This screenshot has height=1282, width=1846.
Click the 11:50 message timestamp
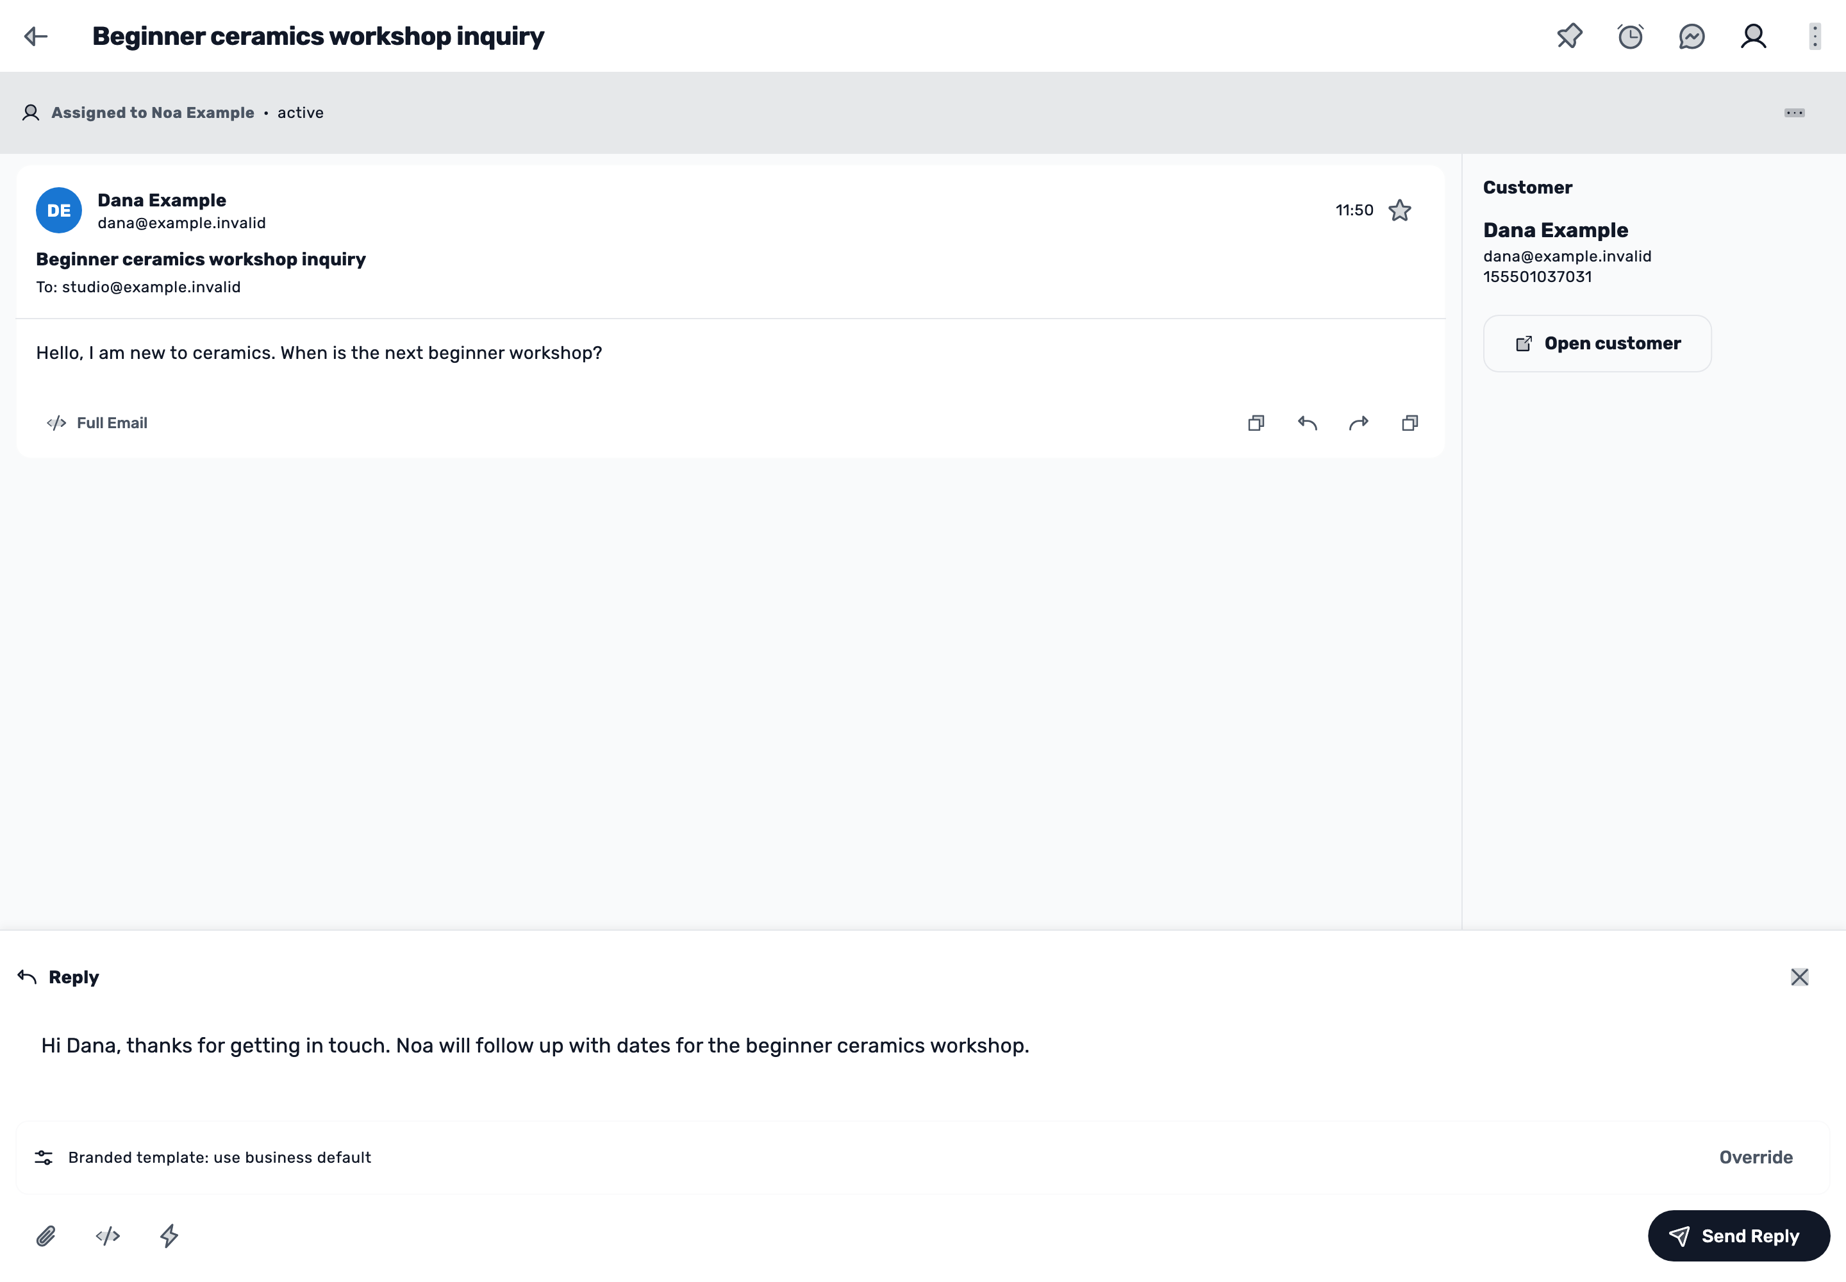[1354, 210]
